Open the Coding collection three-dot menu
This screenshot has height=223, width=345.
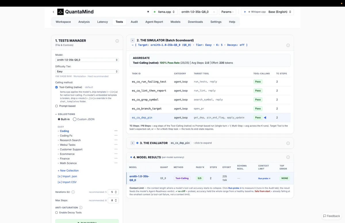(116, 131)
